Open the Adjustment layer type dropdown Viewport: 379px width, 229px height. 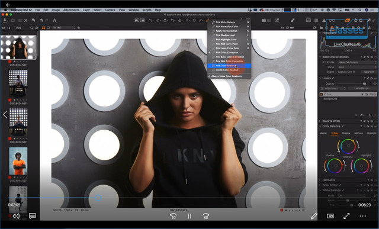pyautogui.click(x=333, y=88)
